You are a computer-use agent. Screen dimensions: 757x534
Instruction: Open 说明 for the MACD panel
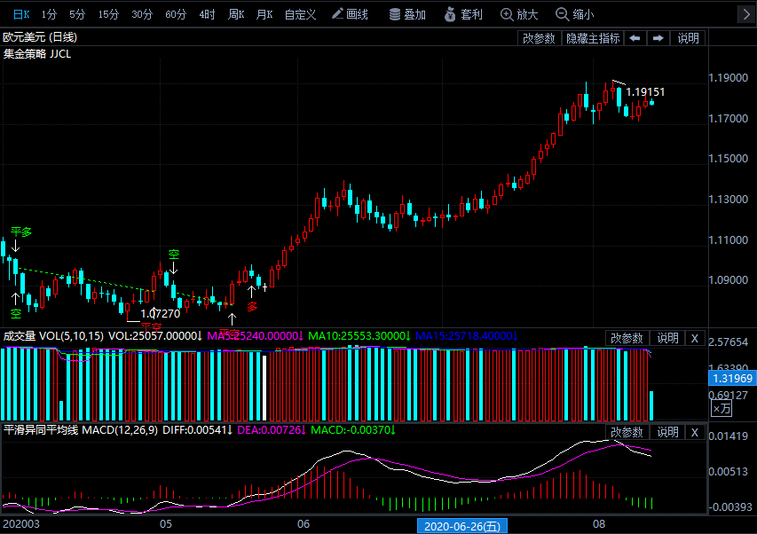pos(667,432)
